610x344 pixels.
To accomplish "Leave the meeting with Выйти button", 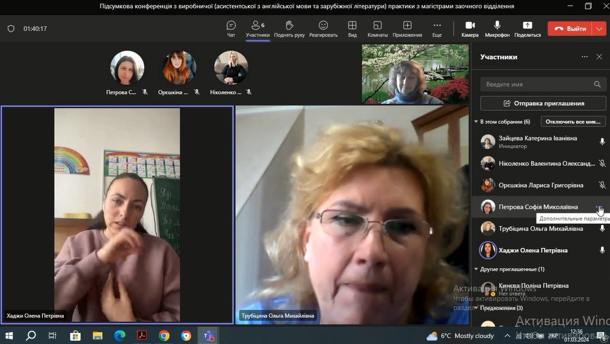I will click(x=570, y=29).
